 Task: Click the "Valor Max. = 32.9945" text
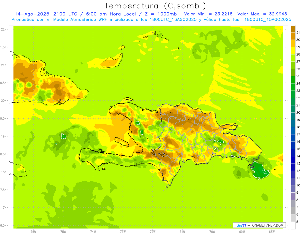tap(262, 14)
